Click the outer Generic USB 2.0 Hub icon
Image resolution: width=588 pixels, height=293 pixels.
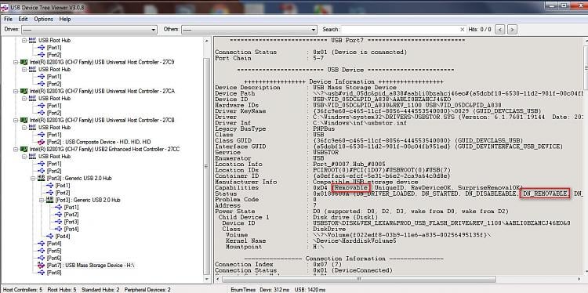pos(42,178)
